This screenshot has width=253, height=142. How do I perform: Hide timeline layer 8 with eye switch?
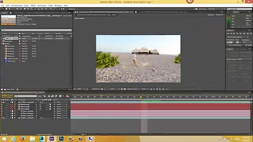(2, 118)
